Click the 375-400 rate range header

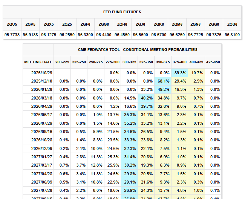point(179,62)
